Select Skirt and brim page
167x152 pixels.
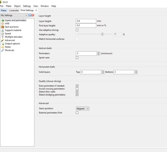coord(12,27)
